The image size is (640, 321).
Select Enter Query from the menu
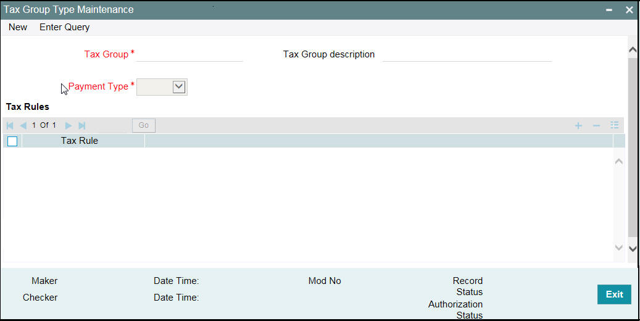tap(64, 27)
